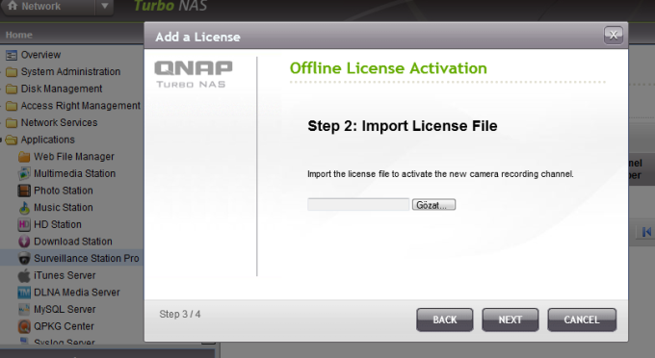Open iTunes Server entry
655x358 pixels.
click(x=65, y=275)
